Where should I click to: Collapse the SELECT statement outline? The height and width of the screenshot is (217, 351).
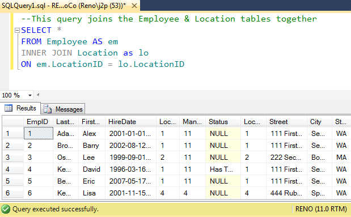(x=17, y=30)
